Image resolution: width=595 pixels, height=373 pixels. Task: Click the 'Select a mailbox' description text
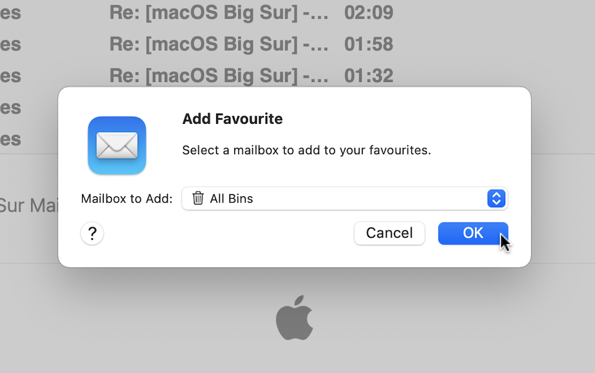click(x=306, y=150)
